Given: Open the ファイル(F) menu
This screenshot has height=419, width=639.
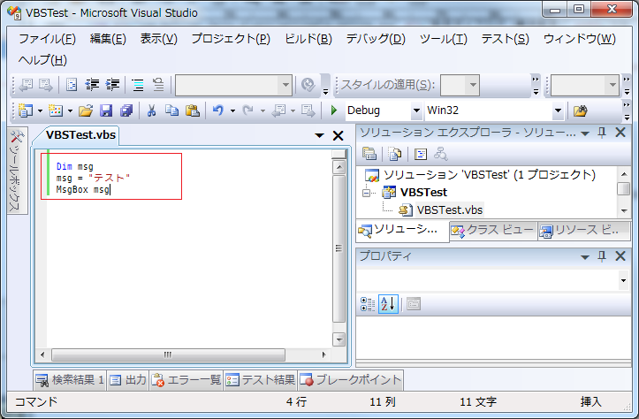Looking at the screenshot, I should point(47,39).
